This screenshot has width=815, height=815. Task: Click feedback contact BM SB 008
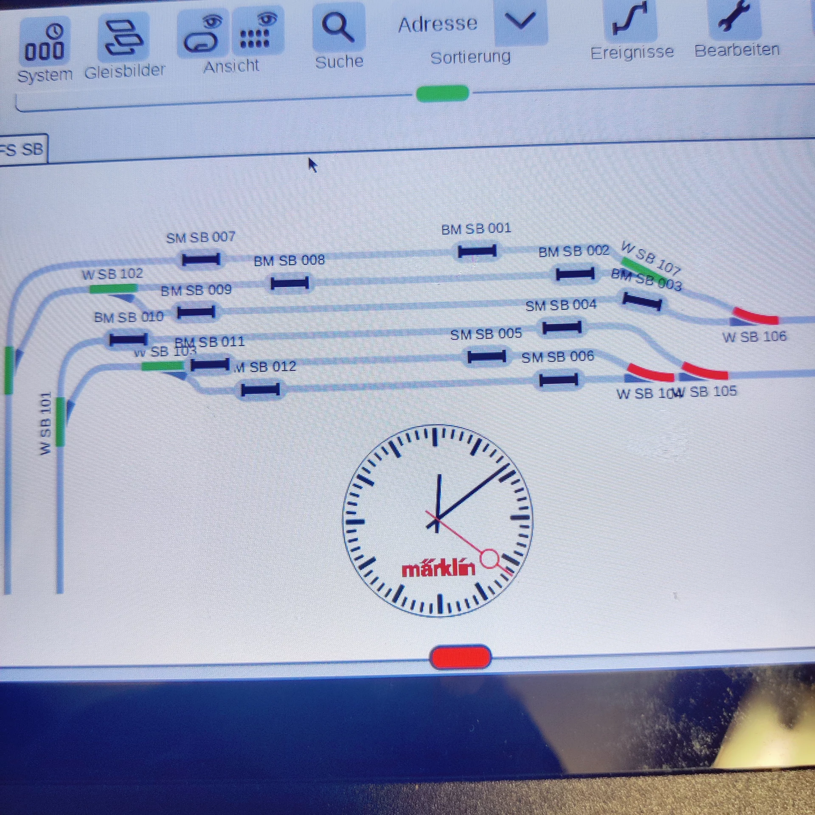pyautogui.click(x=289, y=283)
